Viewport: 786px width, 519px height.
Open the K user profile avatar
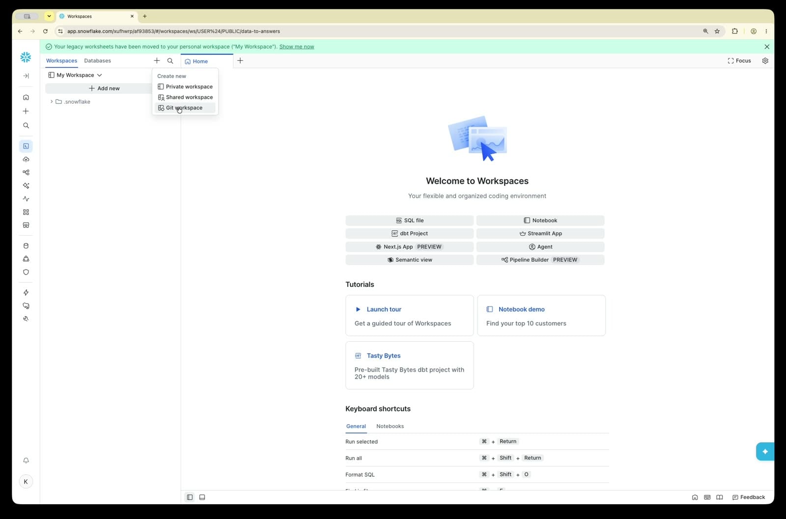[x=26, y=482]
